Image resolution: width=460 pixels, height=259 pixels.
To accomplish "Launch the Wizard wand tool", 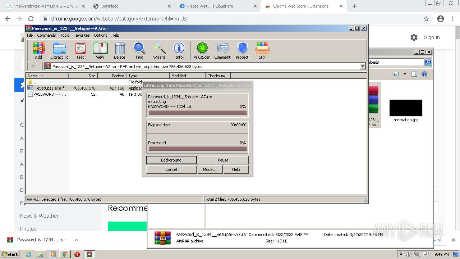I will coord(159,50).
